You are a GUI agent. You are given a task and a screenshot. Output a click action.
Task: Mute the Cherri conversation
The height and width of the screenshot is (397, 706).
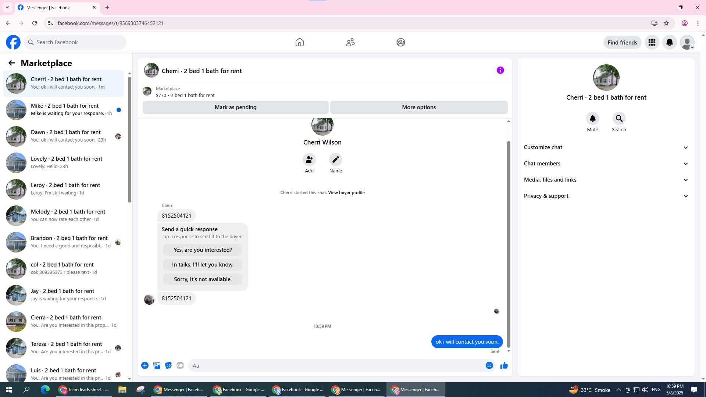(593, 118)
